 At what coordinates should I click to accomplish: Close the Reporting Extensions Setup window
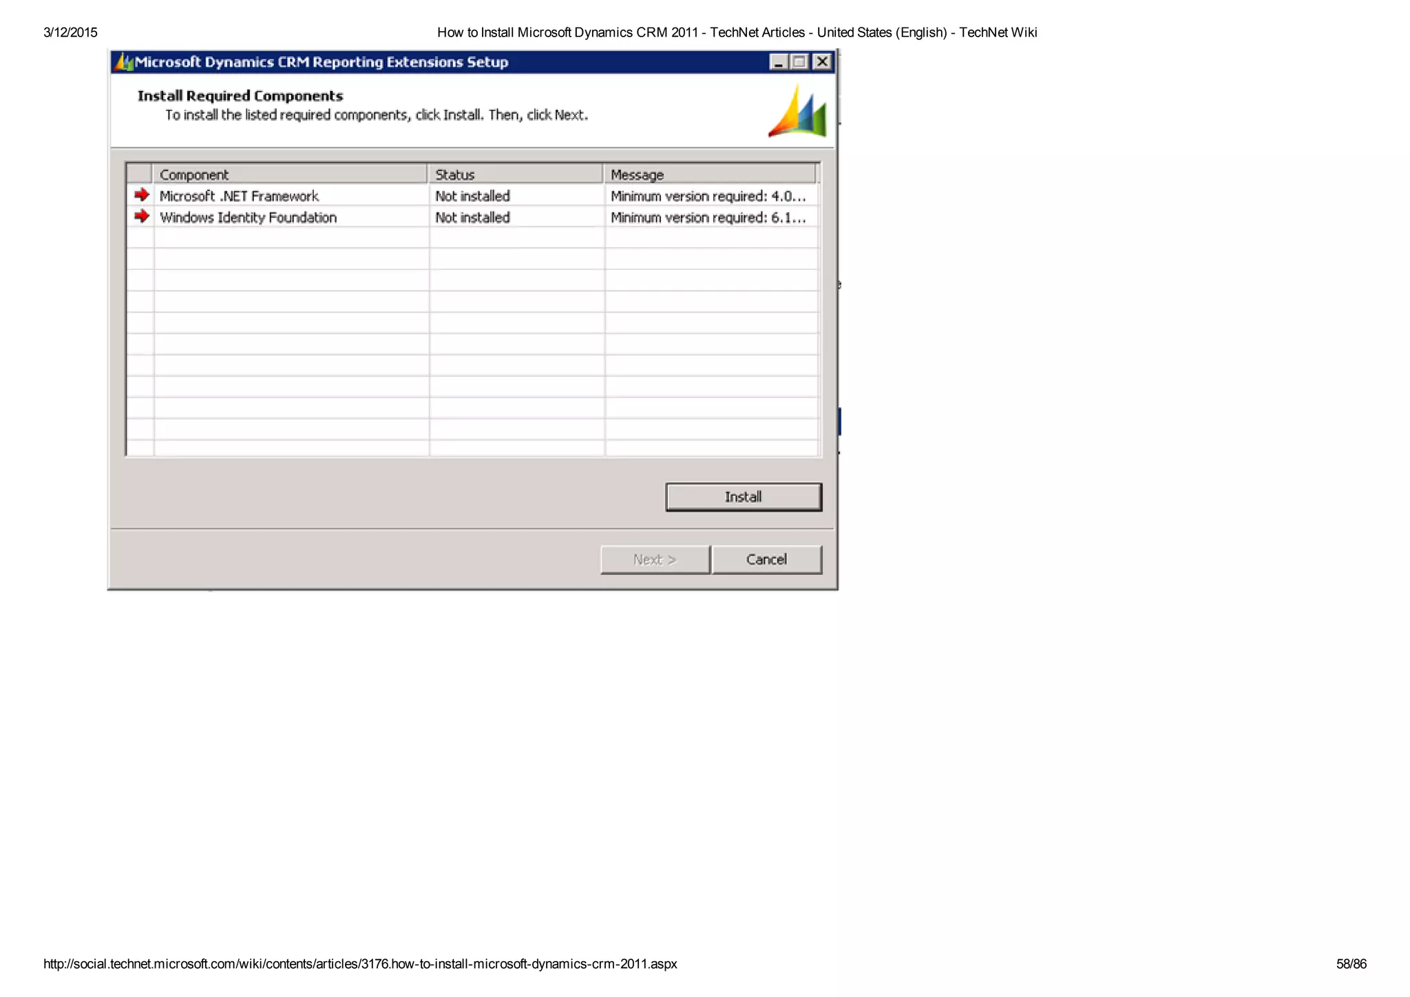(822, 62)
